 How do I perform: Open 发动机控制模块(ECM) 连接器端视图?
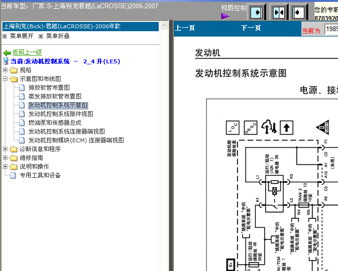(x=76, y=140)
